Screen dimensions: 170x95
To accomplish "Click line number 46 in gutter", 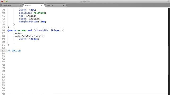I will [3, 30].
